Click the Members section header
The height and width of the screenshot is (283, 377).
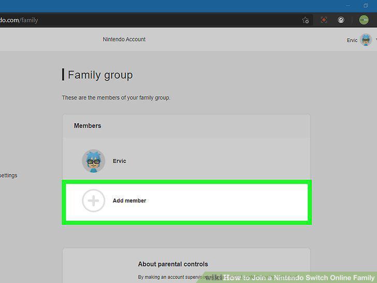88,125
